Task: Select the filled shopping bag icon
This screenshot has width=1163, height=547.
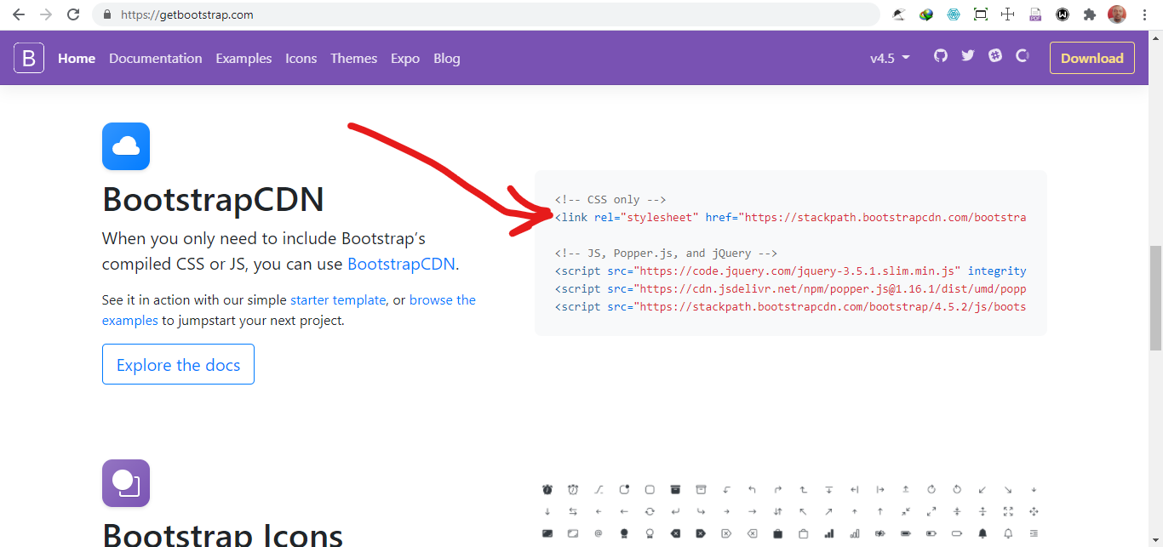Action: coord(778,533)
